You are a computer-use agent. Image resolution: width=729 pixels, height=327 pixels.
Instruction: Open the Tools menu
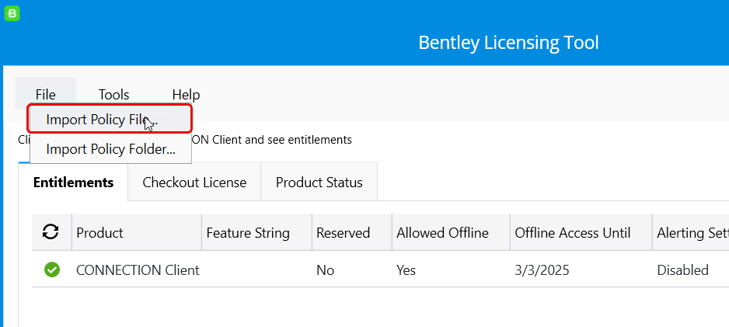(x=114, y=95)
